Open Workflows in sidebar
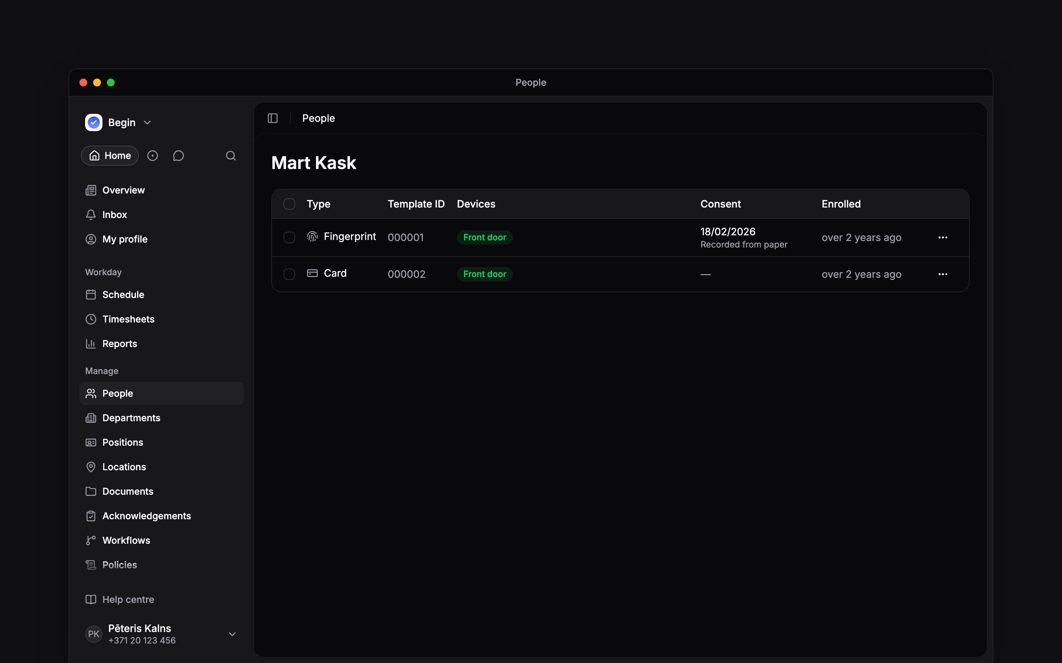This screenshot has height=663, width=1062. click(x=162, y=540)
